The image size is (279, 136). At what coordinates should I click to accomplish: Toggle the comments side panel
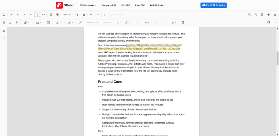pyautogui.click(x=268, y=22)
